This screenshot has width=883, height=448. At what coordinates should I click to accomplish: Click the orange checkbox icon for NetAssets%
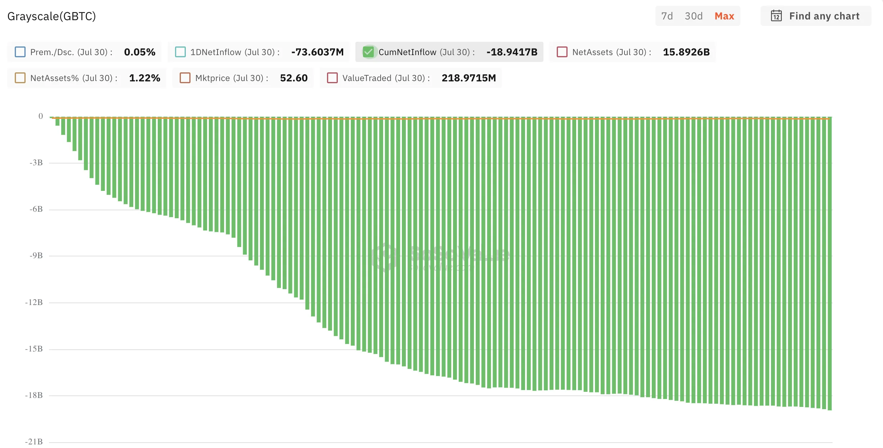pyautogui.click(x=21, y=78)
